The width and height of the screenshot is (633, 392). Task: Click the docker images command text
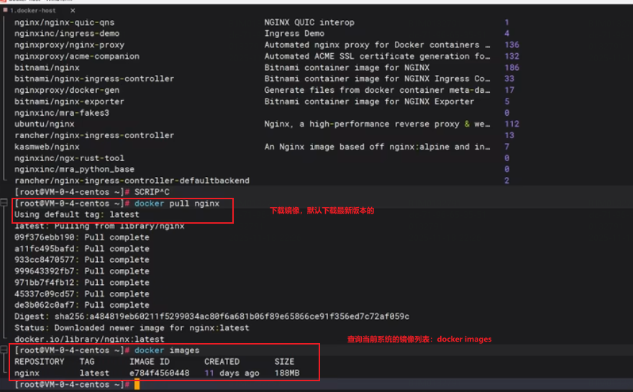(x=167, y=350)
